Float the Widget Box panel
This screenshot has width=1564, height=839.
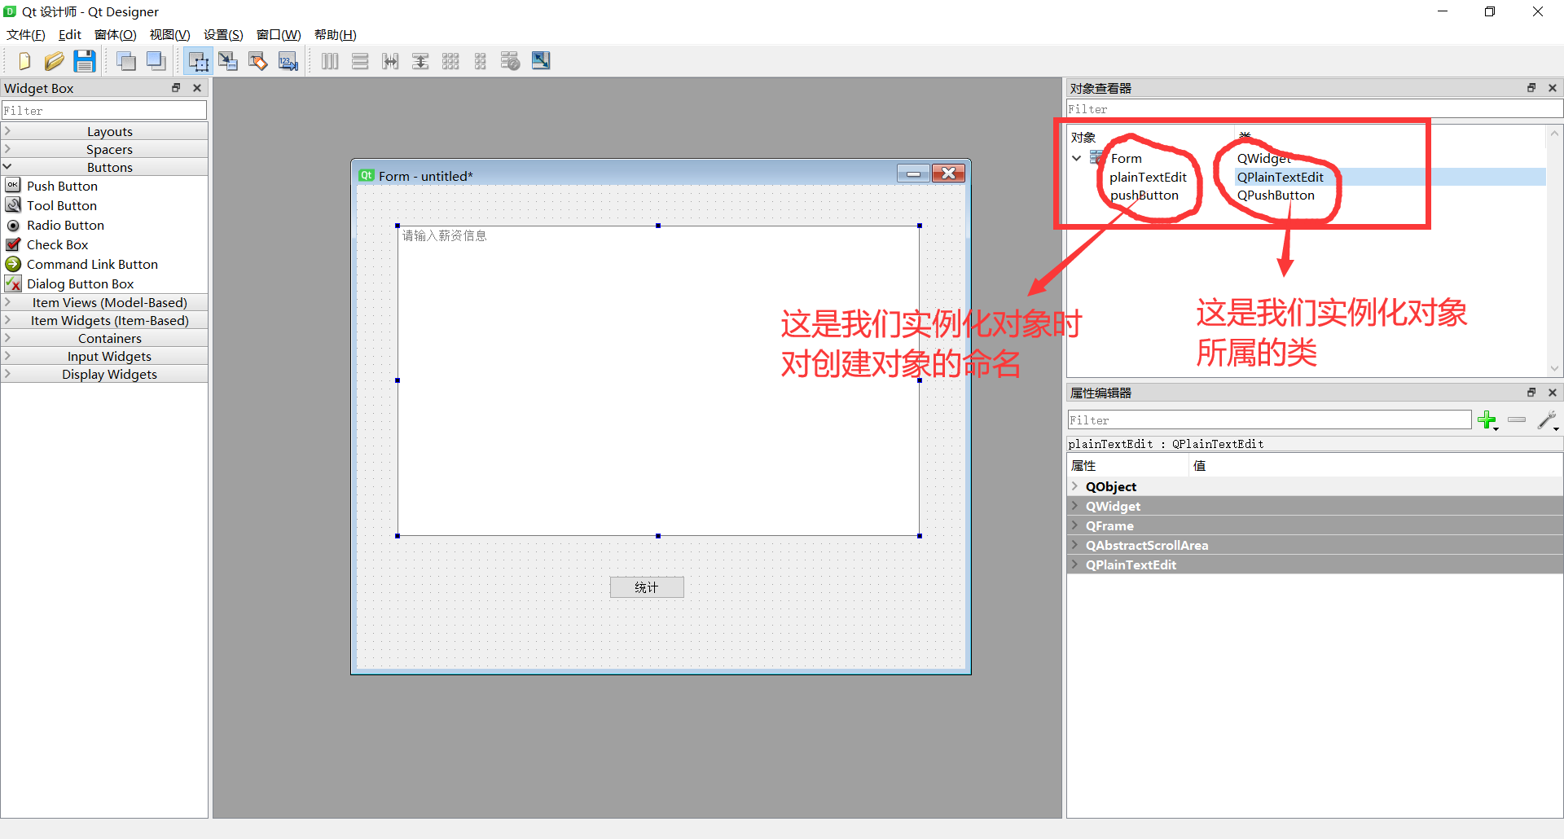pyautogui.click(x=176, y=88)
